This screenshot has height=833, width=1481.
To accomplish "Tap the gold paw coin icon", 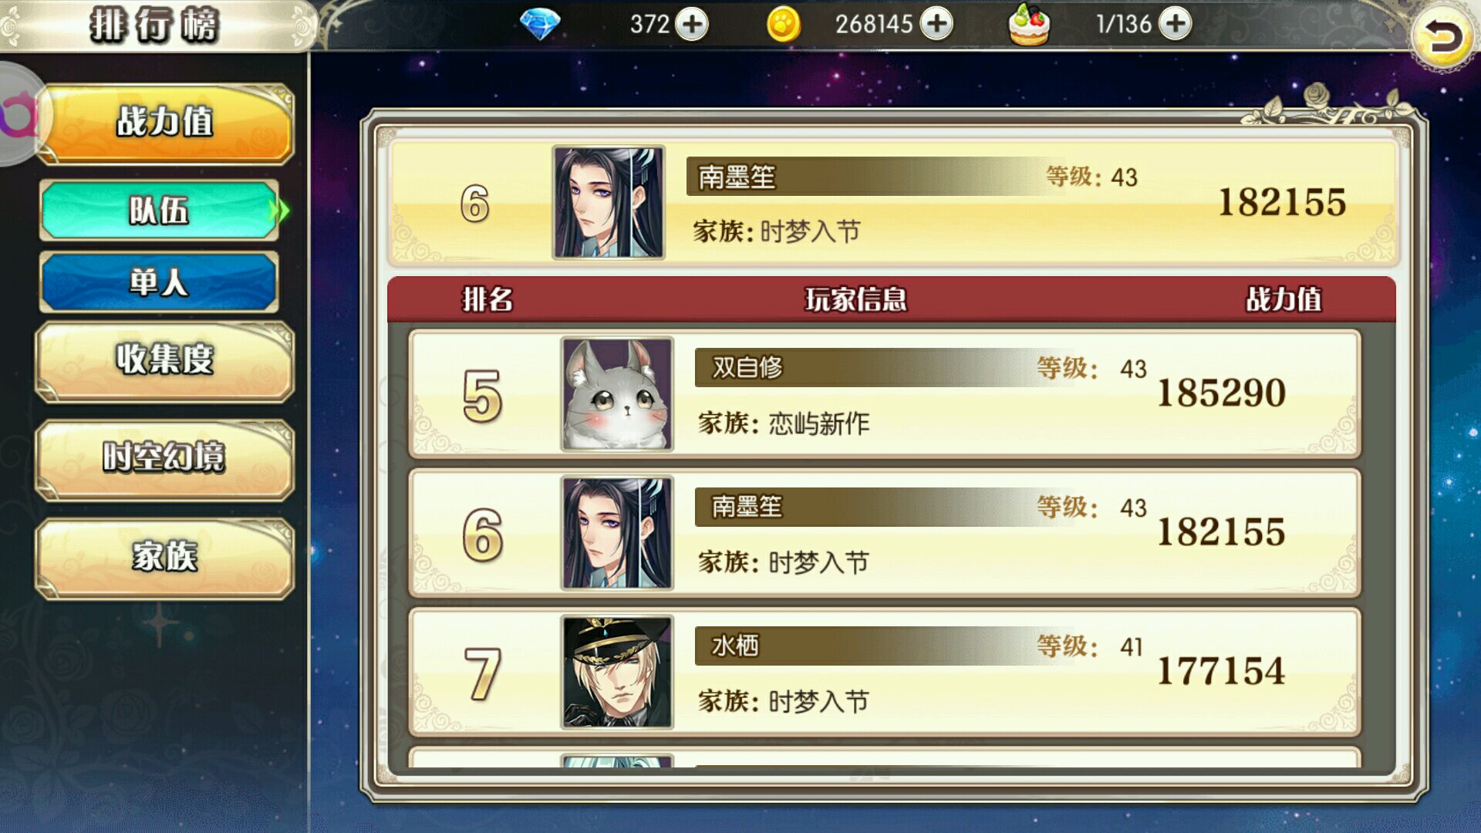I will click(783, 25).
